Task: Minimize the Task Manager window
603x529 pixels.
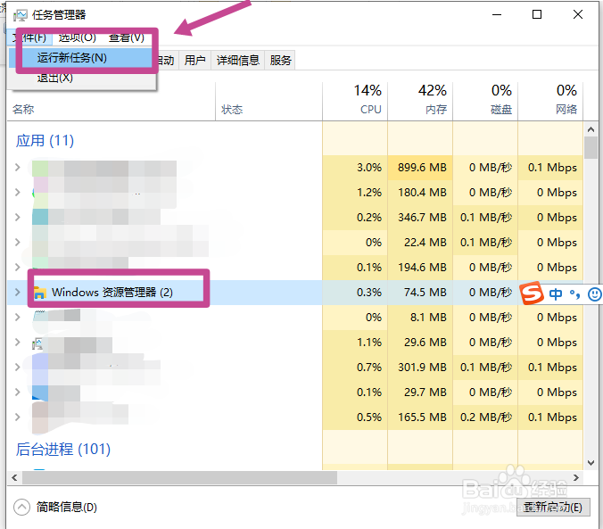Action: [497, 14]
